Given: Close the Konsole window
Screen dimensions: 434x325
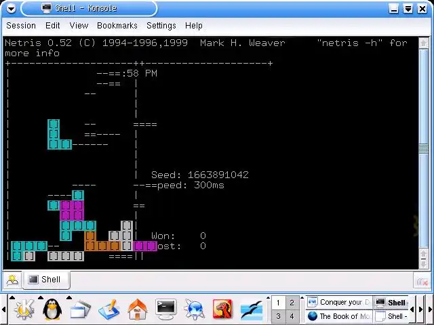Looking at the screenshot, I should (422, 9).
